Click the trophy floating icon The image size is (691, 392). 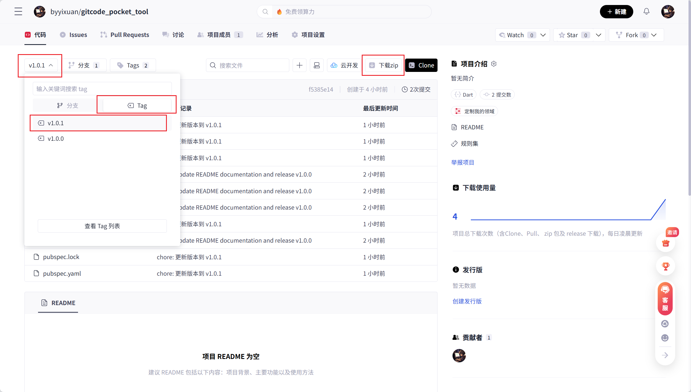coord(665,266)
